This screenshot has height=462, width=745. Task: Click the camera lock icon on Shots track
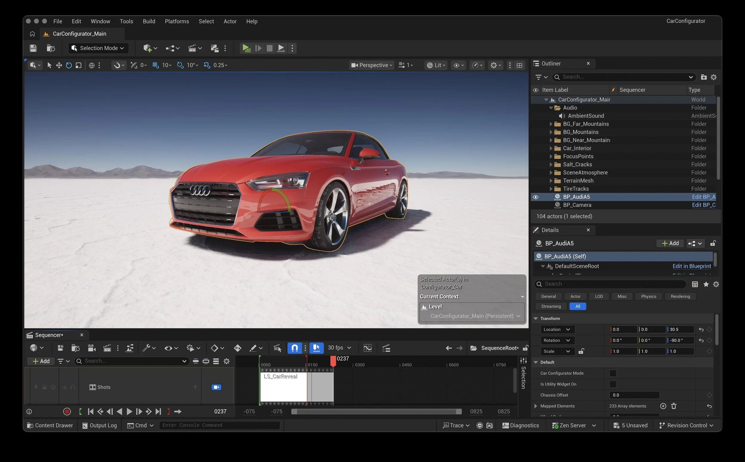[x=216, y=387]
